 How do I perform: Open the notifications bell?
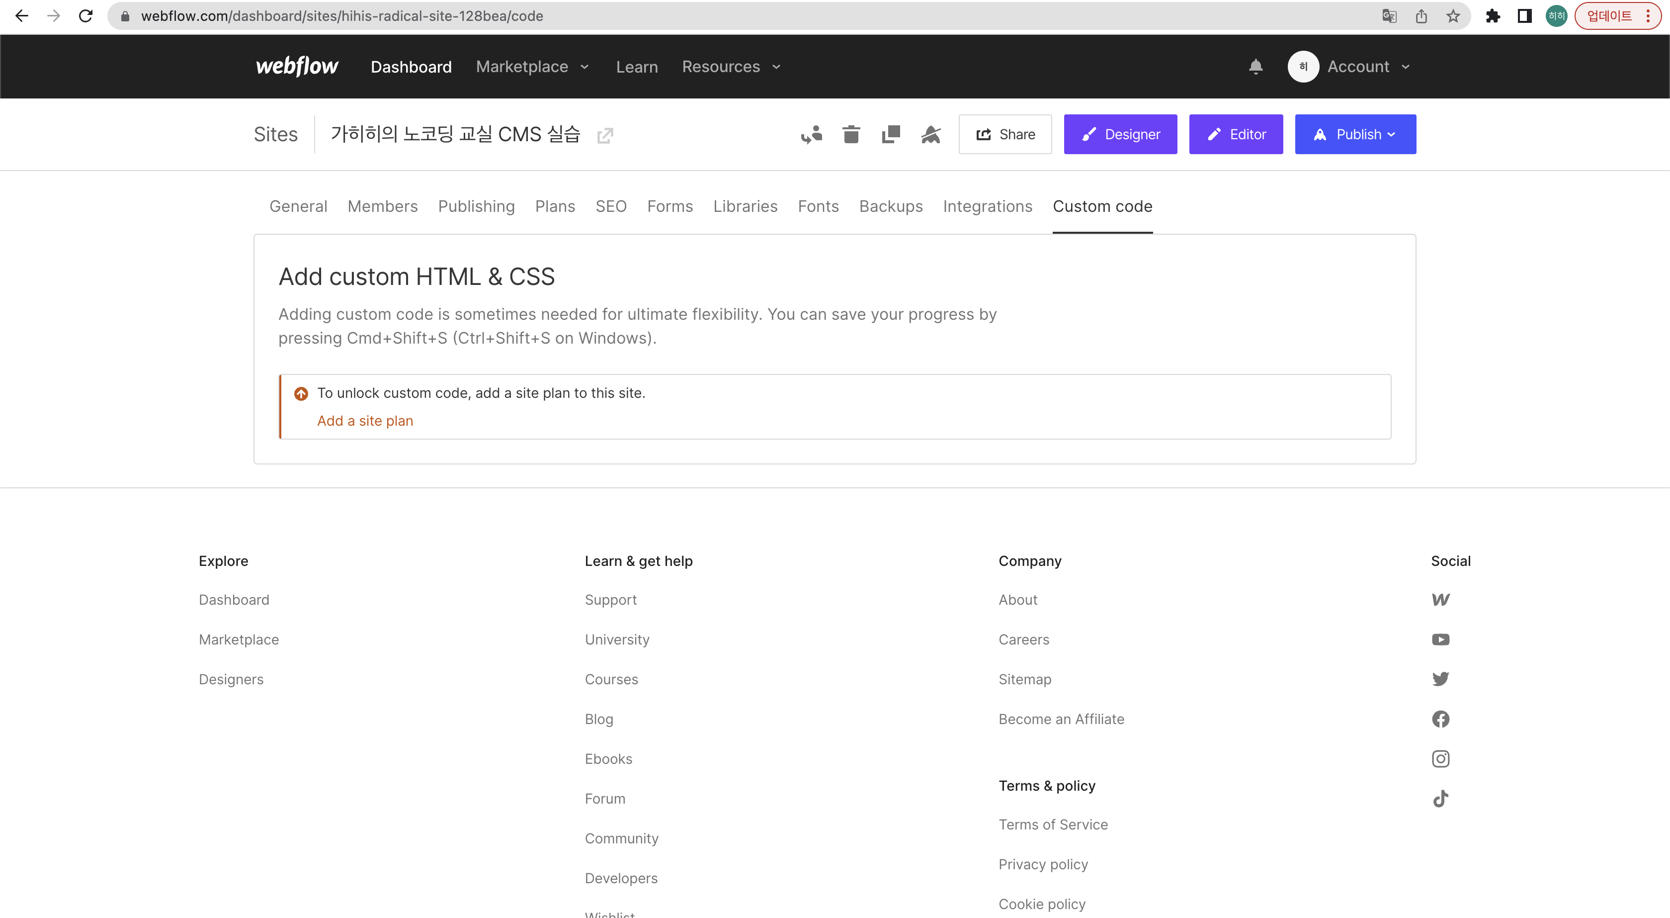pyautogui.click(x=1256, y=66)
